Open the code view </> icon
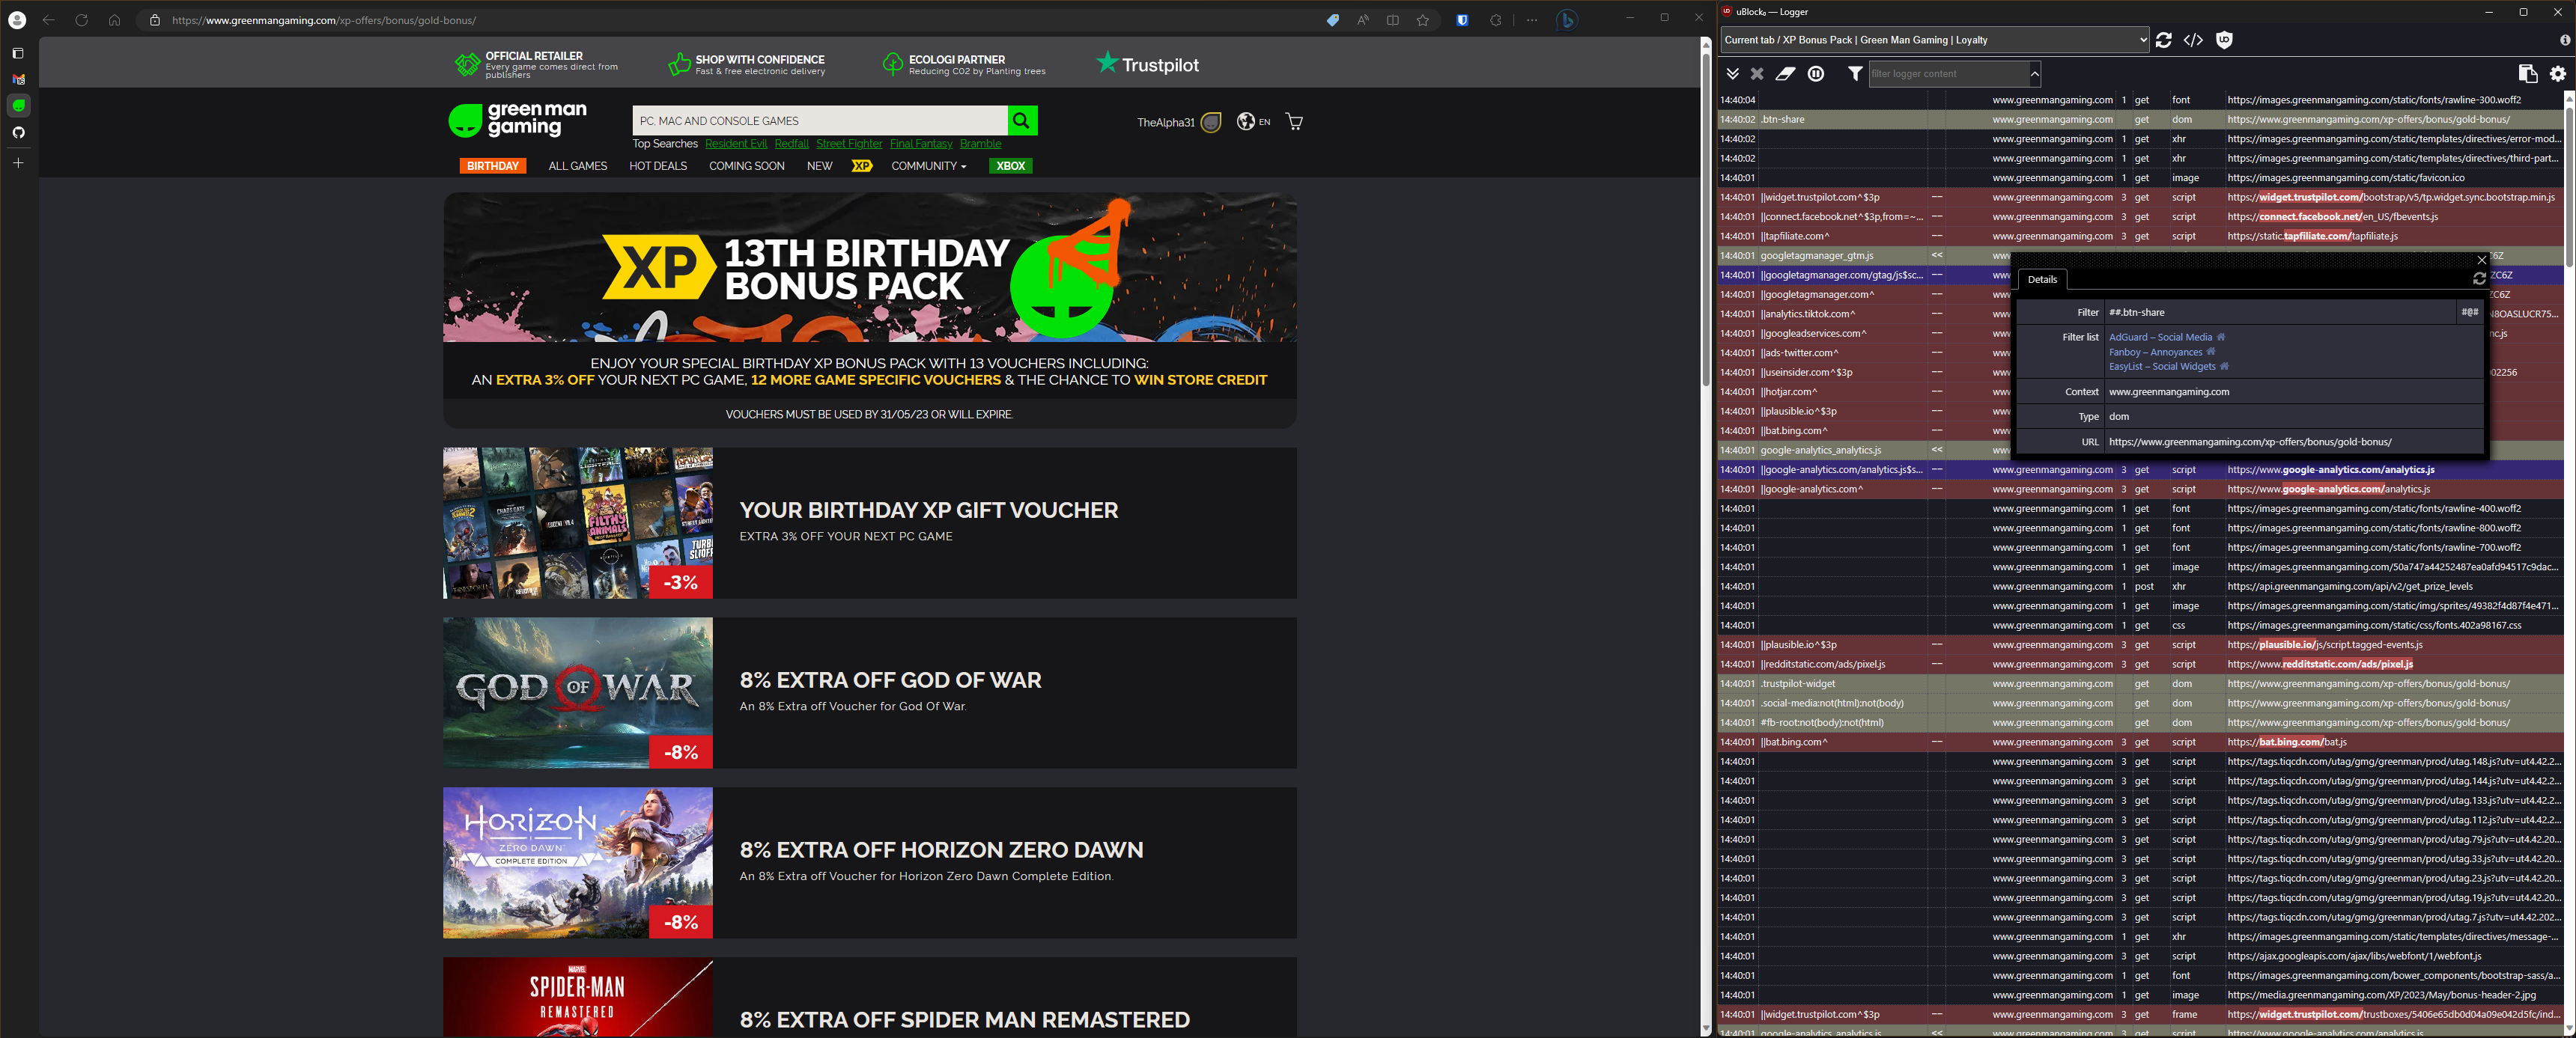 tap(2194, 40)
